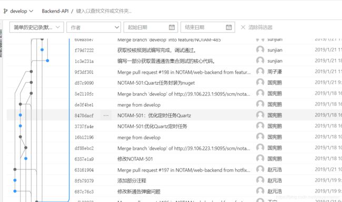Open commit hash 63161904
The width and height of the screenshot is (342, 202).
(84, 170)
